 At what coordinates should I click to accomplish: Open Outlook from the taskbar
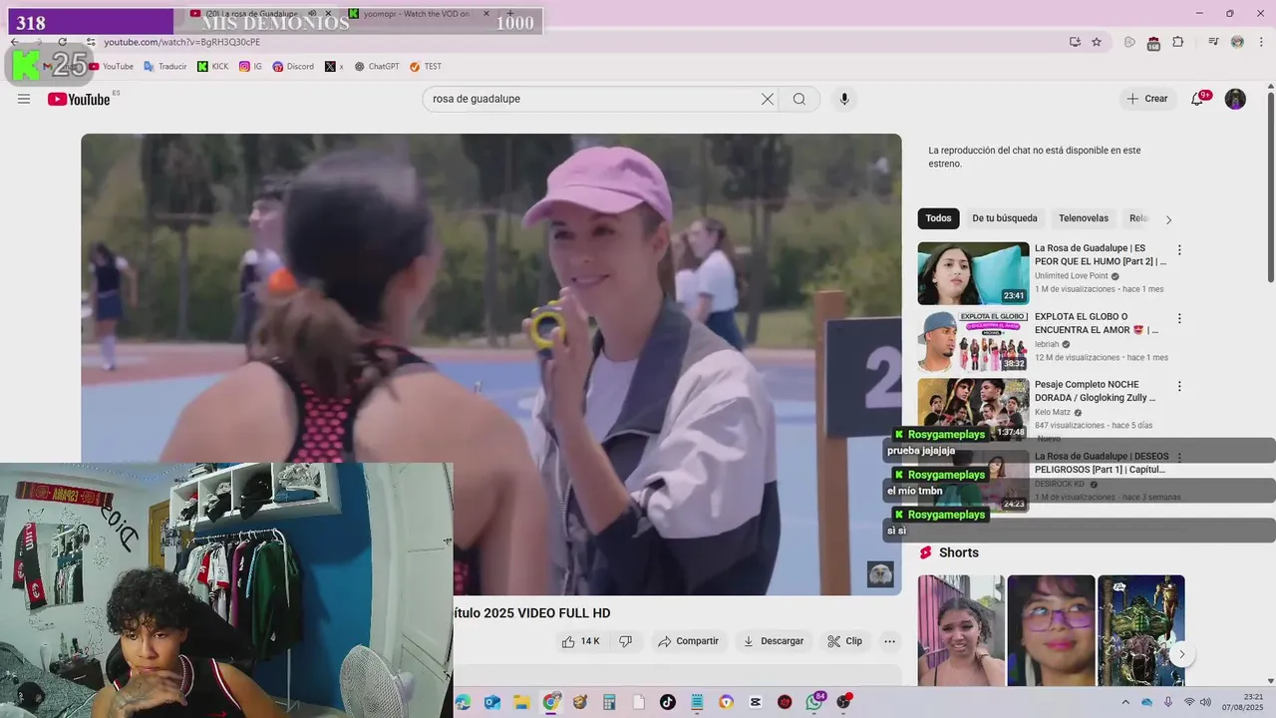coord(491,702)
